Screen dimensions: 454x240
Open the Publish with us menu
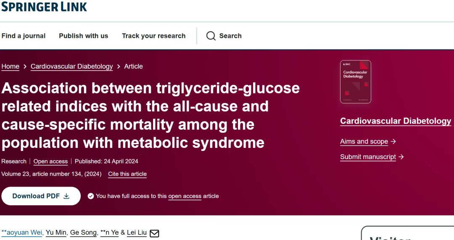(83, 36)
